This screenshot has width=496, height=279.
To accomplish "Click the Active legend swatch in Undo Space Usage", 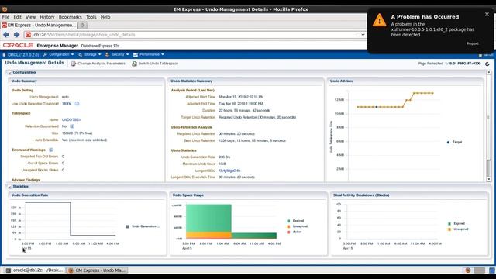I will [x=288, y=232].
